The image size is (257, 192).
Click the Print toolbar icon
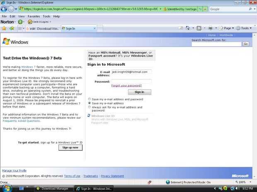(211, 28)
